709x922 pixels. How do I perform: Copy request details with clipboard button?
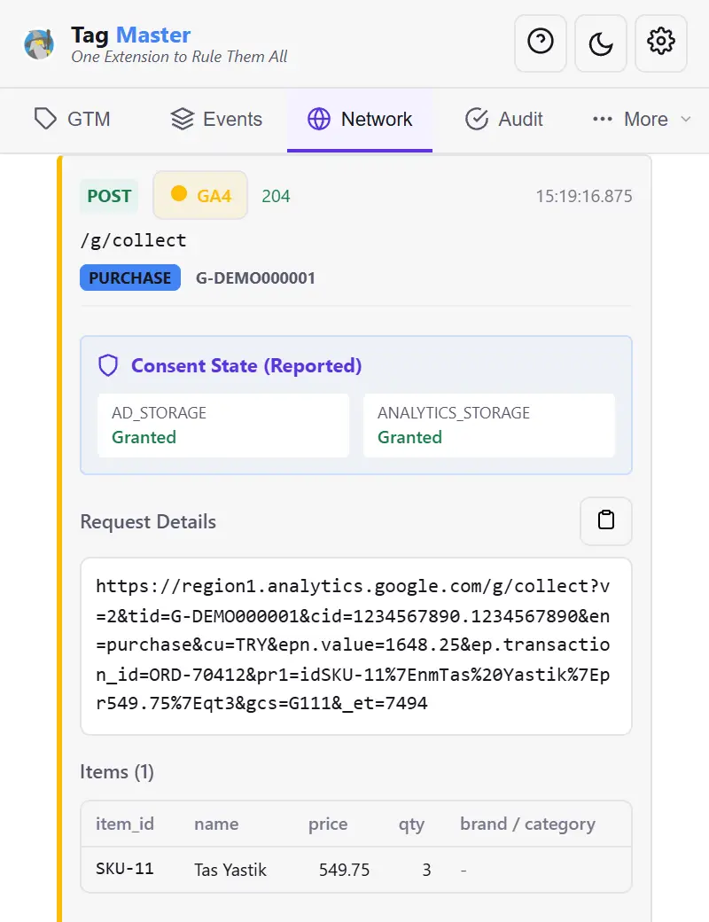(x=606, y=521)
